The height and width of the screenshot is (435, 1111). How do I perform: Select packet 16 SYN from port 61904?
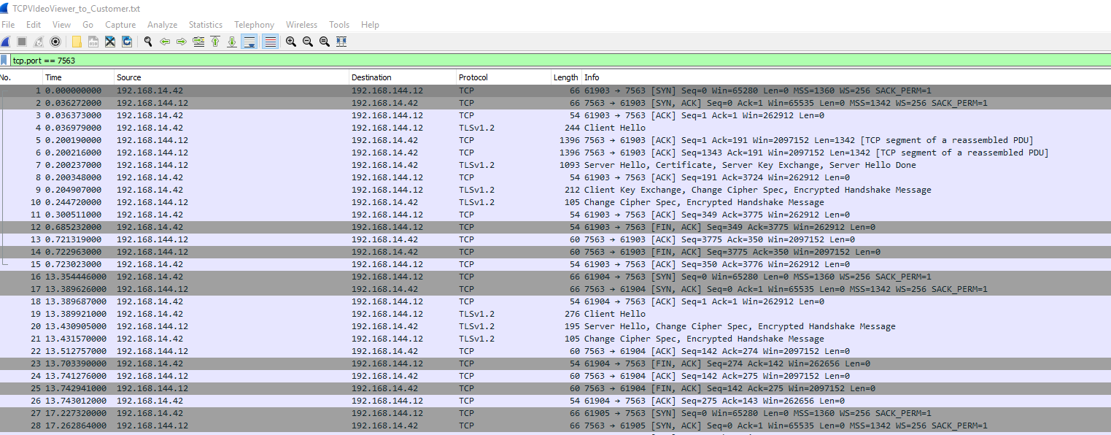[555, 277]
